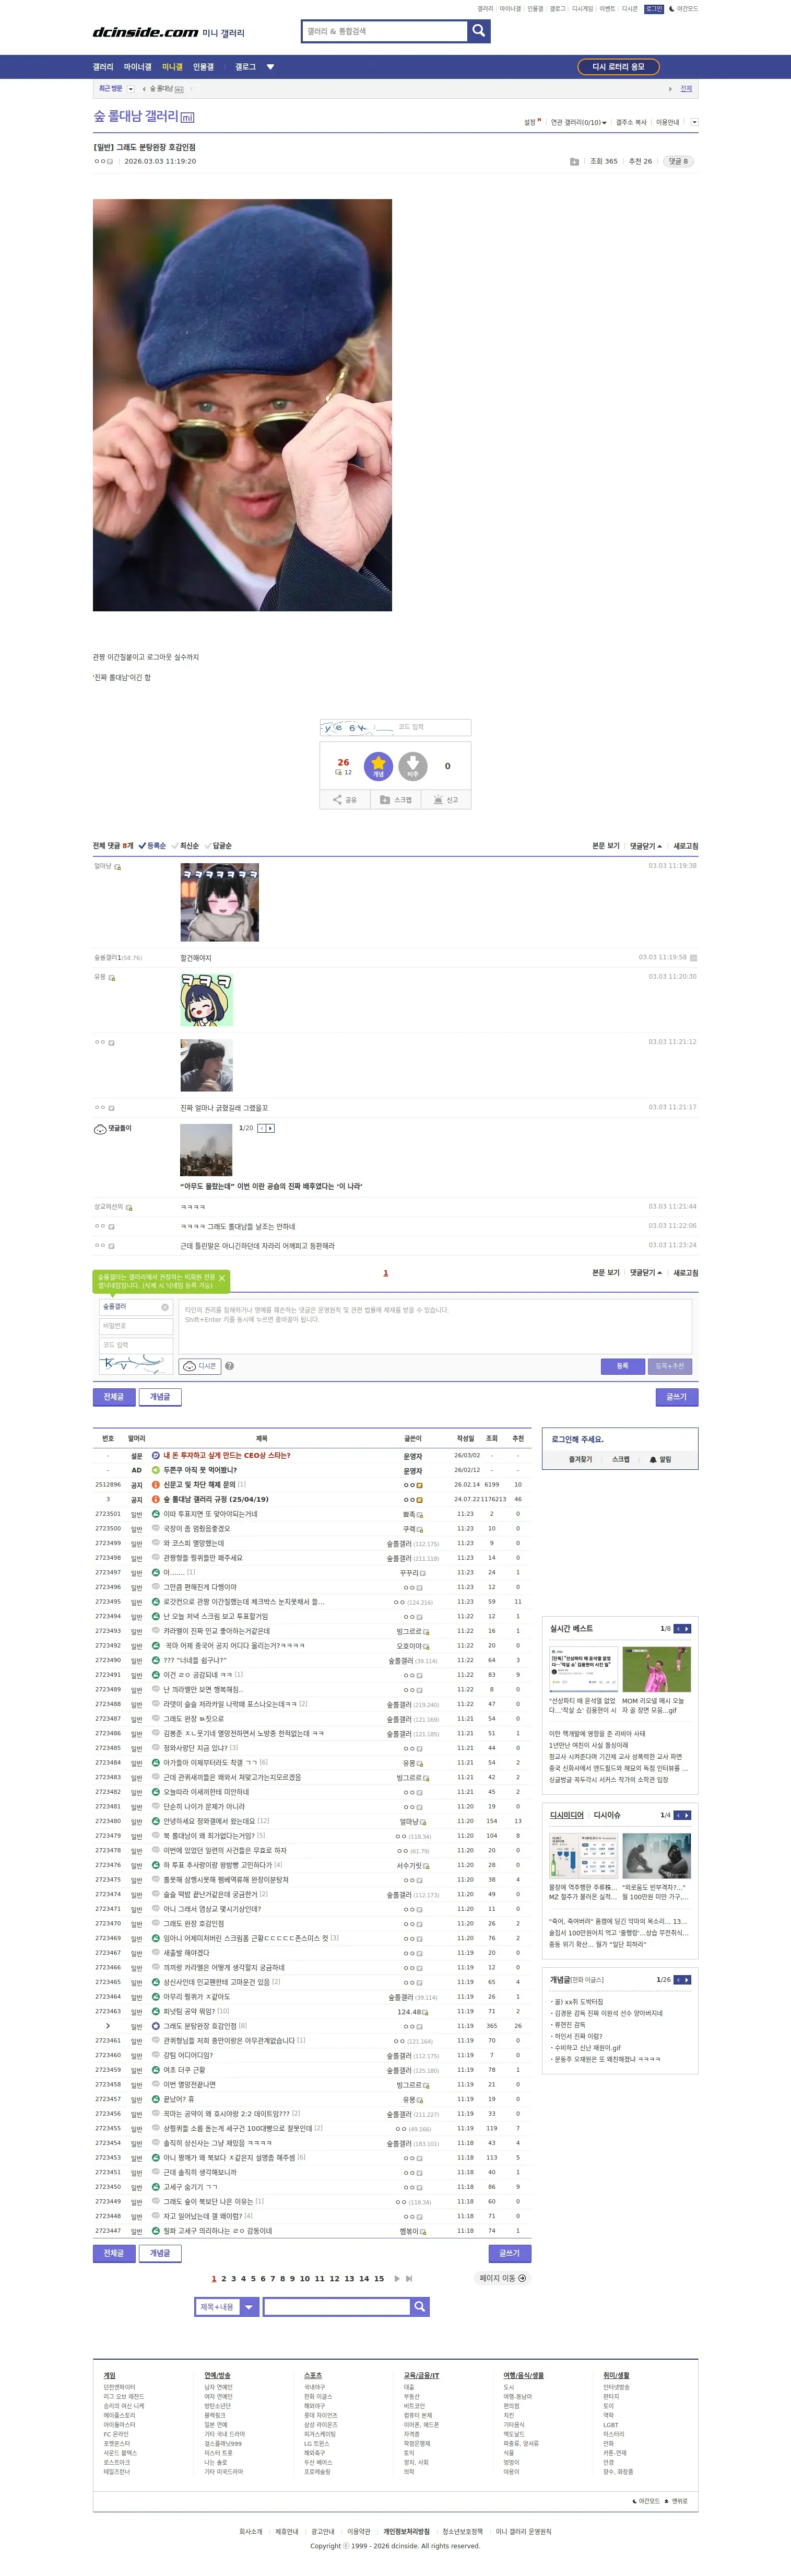Click the 비밀번호 field in comment form

tap(136, 1326)
